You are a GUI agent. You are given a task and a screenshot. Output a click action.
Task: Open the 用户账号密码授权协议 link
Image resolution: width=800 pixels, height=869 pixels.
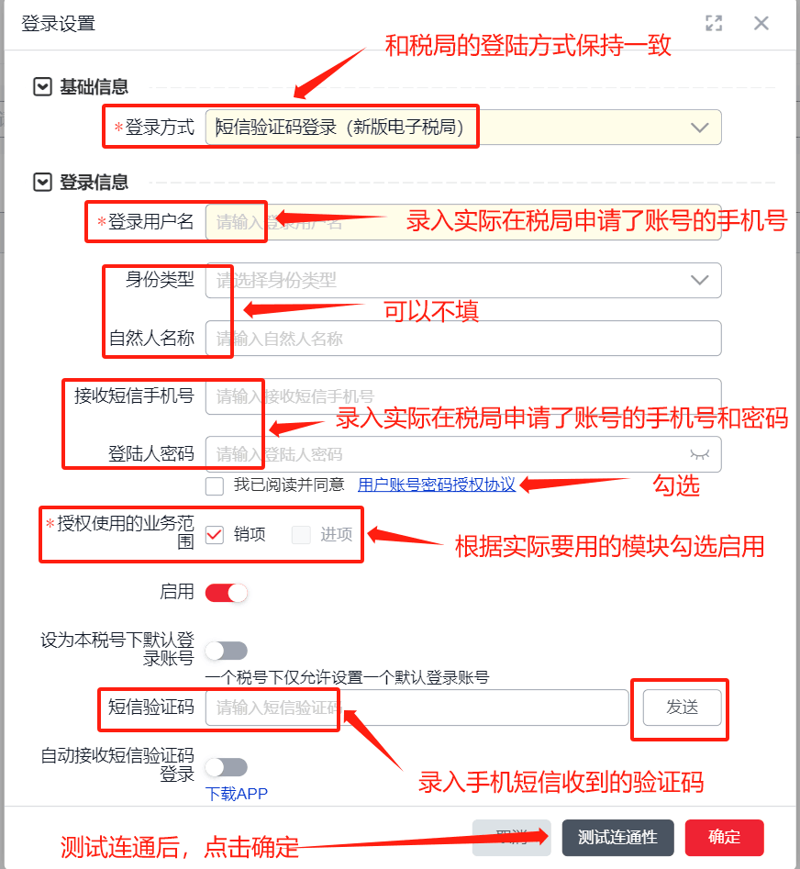[437, 485]
